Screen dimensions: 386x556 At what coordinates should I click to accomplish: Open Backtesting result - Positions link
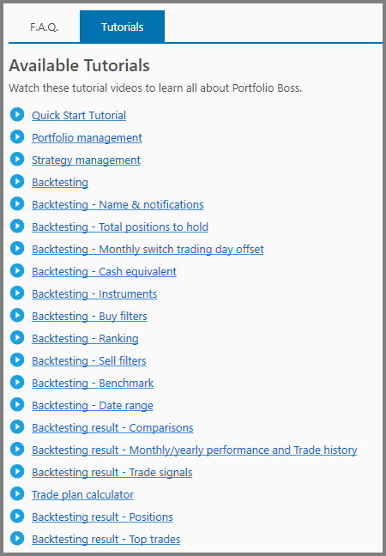pos(102,517)
